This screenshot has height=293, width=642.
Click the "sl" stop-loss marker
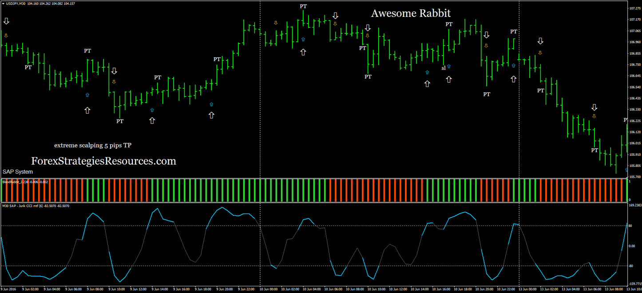point(444,68)
